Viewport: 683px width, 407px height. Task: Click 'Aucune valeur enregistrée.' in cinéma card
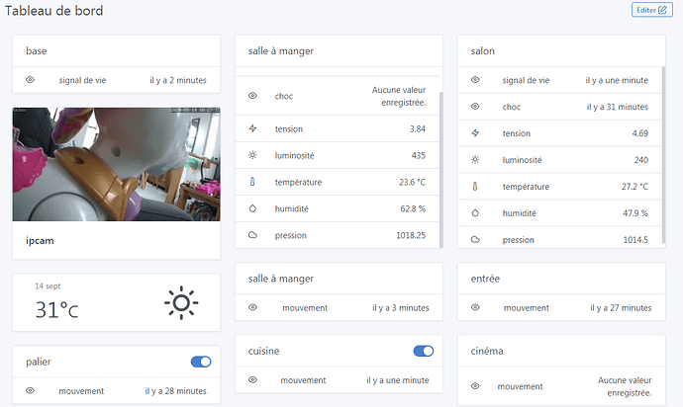click(x=625, y=386)
